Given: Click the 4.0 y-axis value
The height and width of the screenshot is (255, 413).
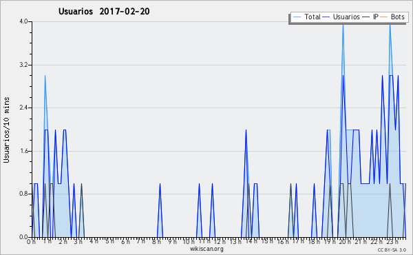Looking at the screenshot, I should (23, 21).
